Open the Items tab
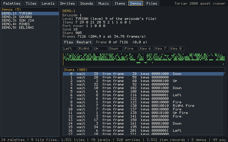 (120, 3)
